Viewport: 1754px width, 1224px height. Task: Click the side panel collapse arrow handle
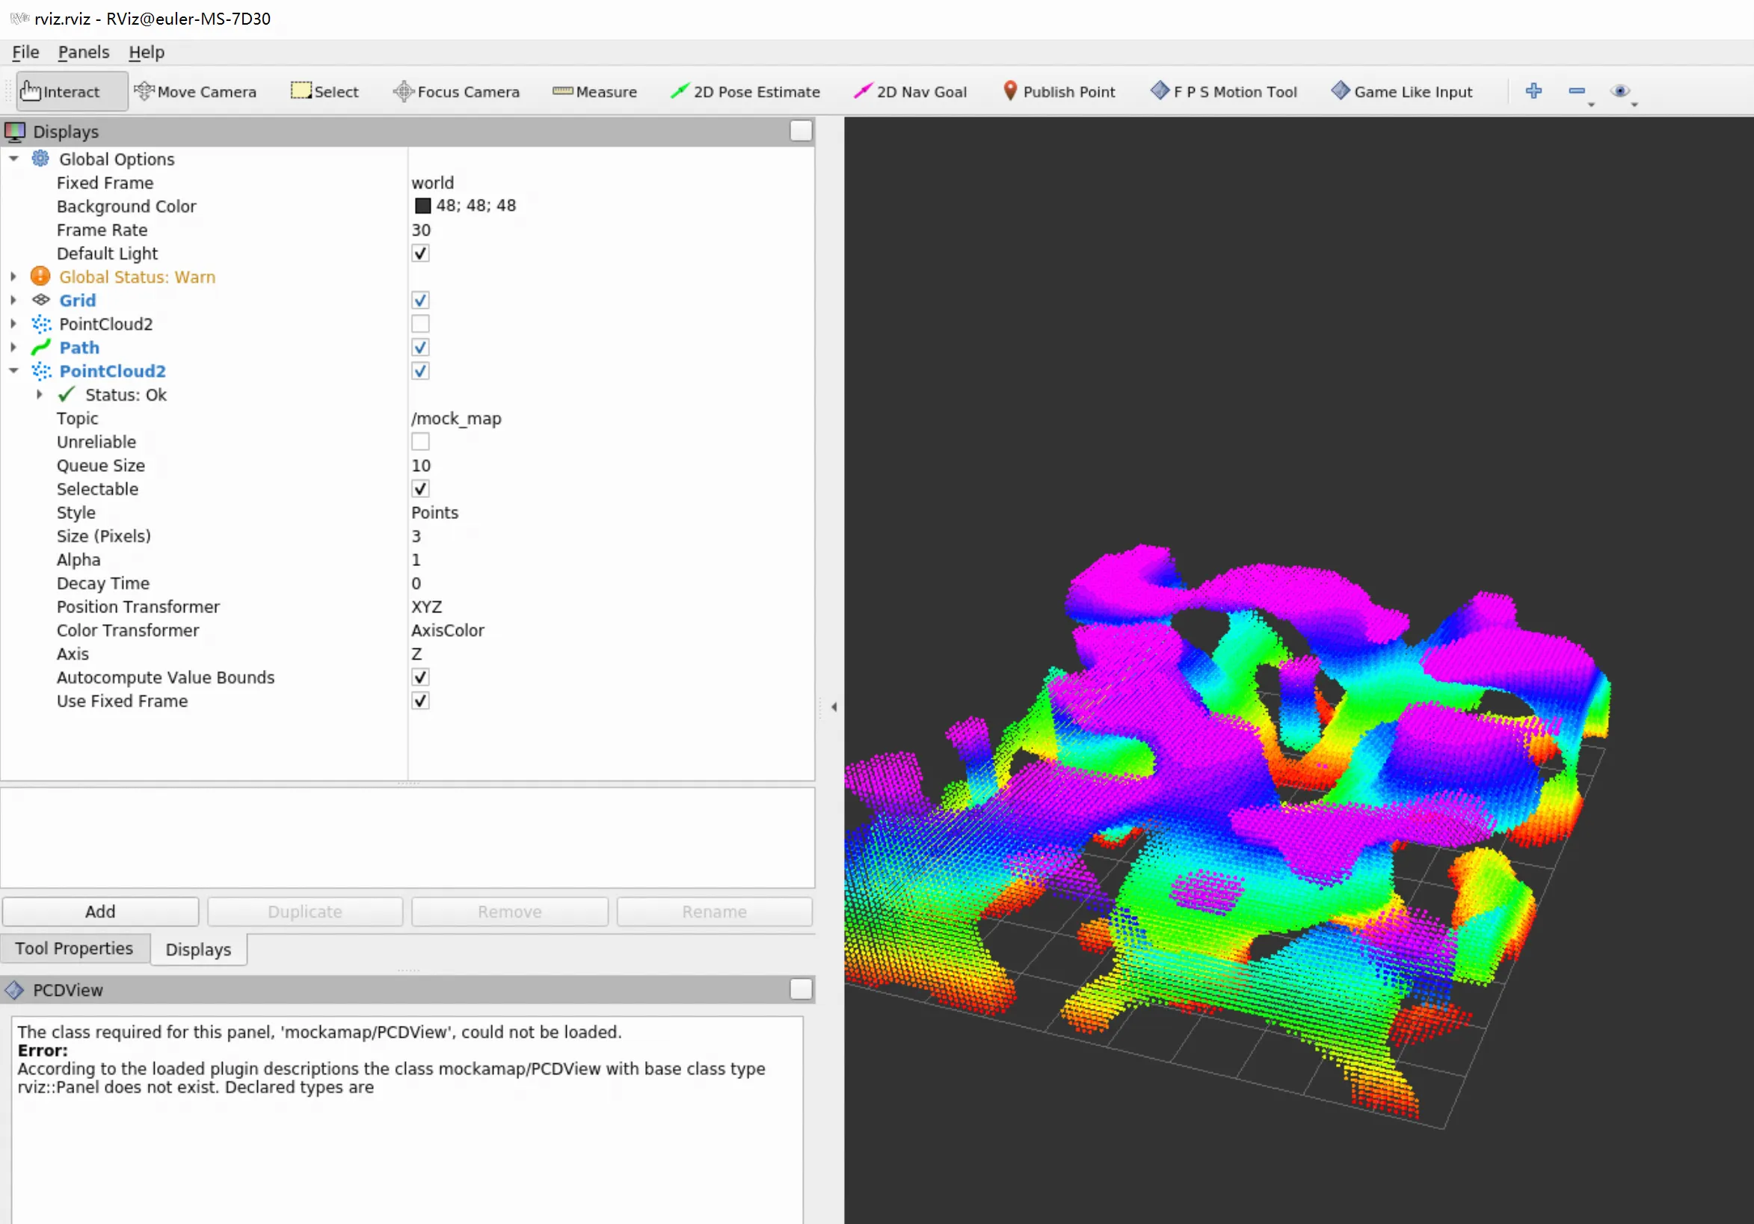pos(834,707)
